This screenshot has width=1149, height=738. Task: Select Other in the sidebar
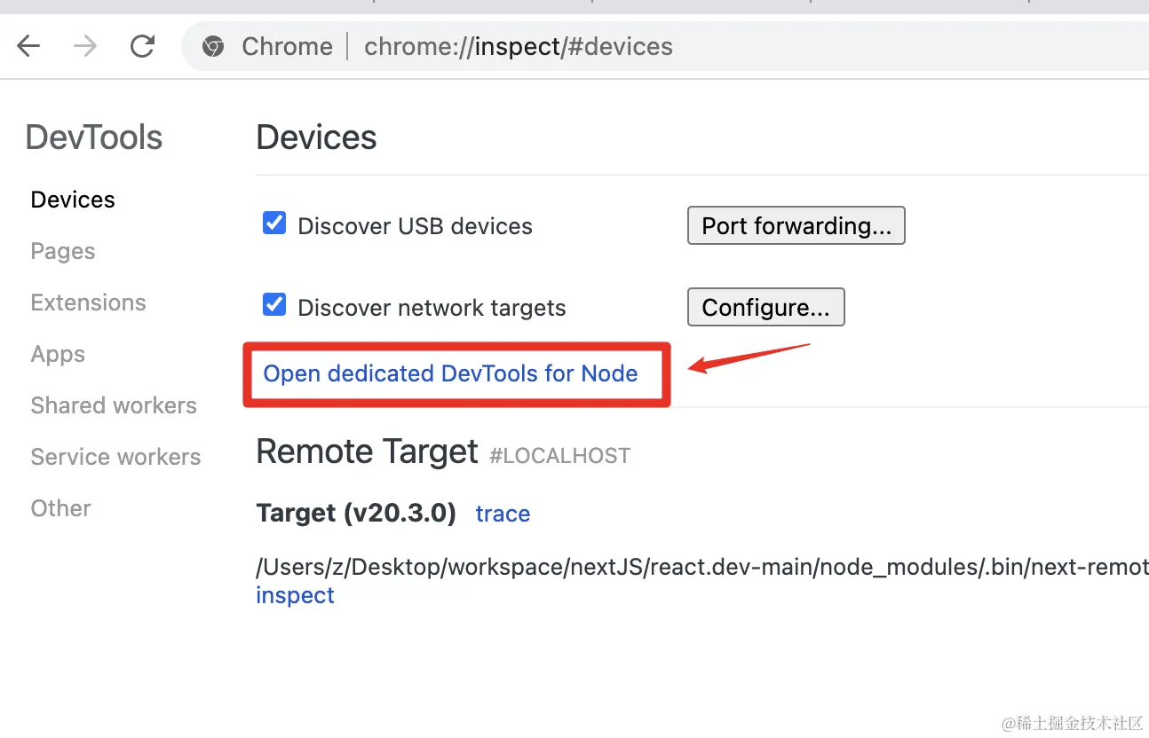tap(61, 508)
